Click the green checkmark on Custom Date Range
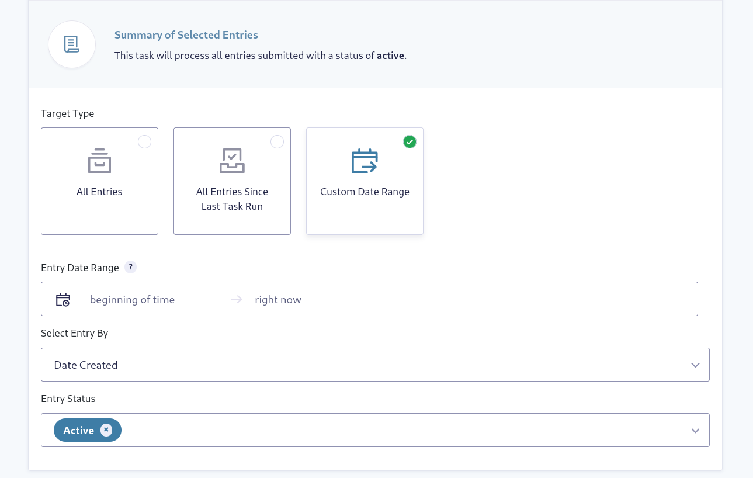The width and height of the screenshot is (753, 478). pyautogui.click(x=410, y=141)
